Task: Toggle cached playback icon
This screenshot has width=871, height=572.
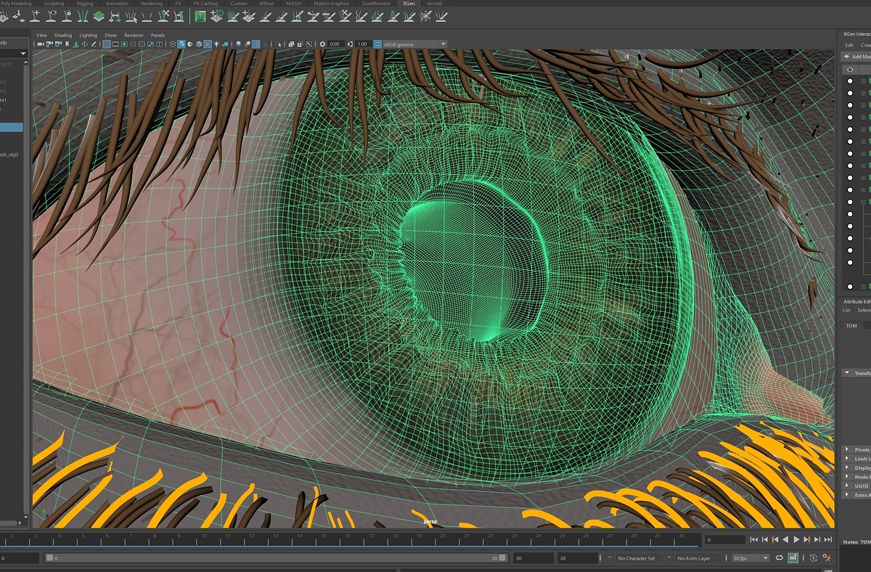Action: 793,558
